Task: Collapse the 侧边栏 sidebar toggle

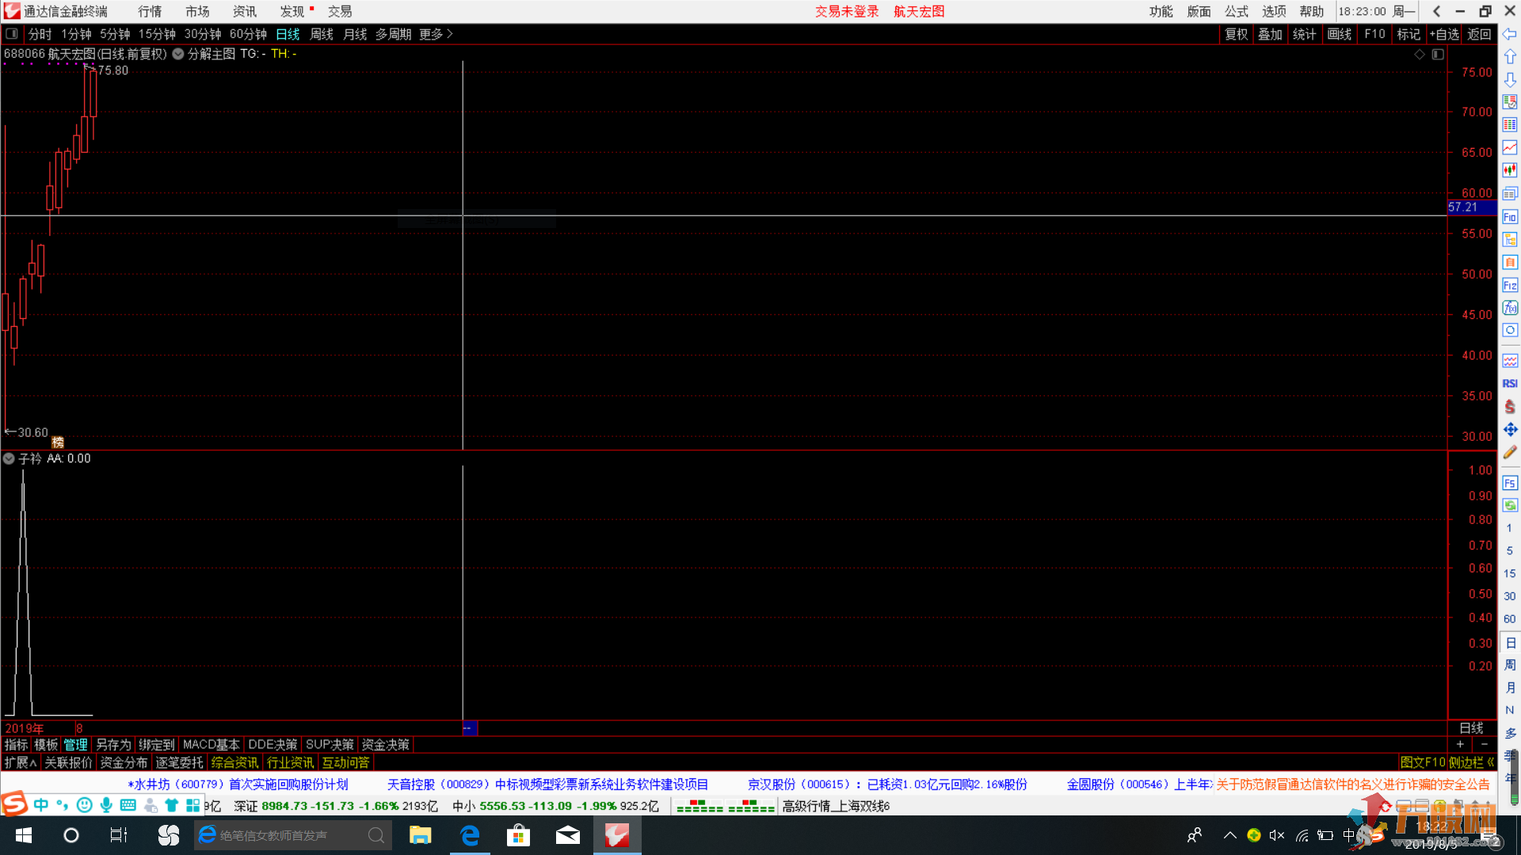Action: pyautogui.click(x=1472, y=762)
